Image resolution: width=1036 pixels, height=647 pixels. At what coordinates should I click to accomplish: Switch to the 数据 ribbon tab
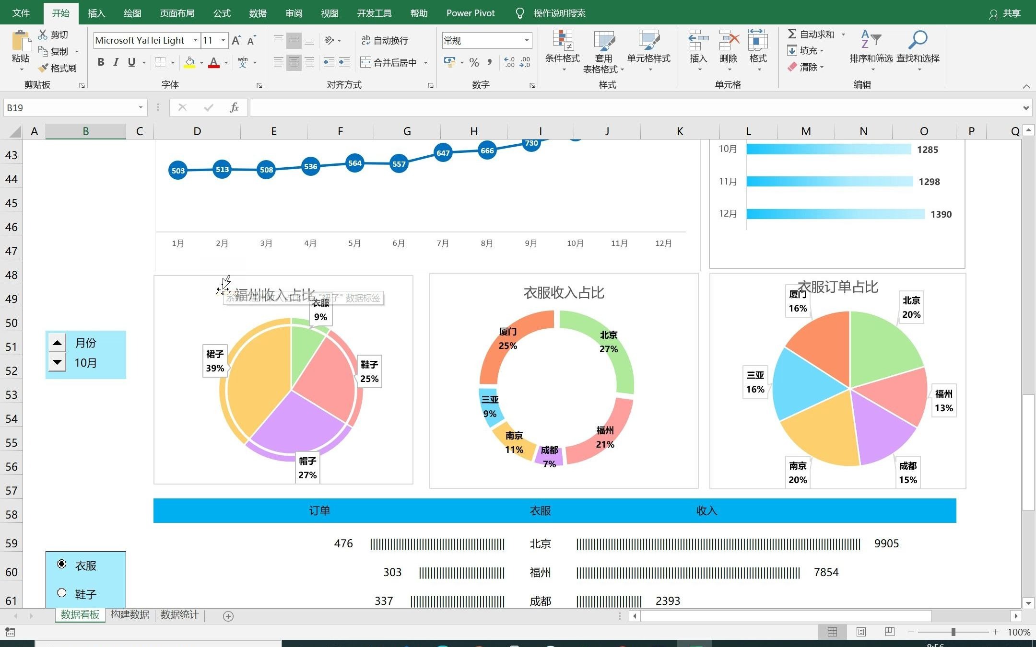(258, 13)
